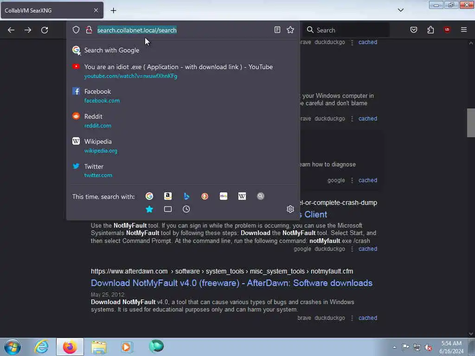Open the Extensions puzzle icon
Screen dimensions: 475x356
430,30
